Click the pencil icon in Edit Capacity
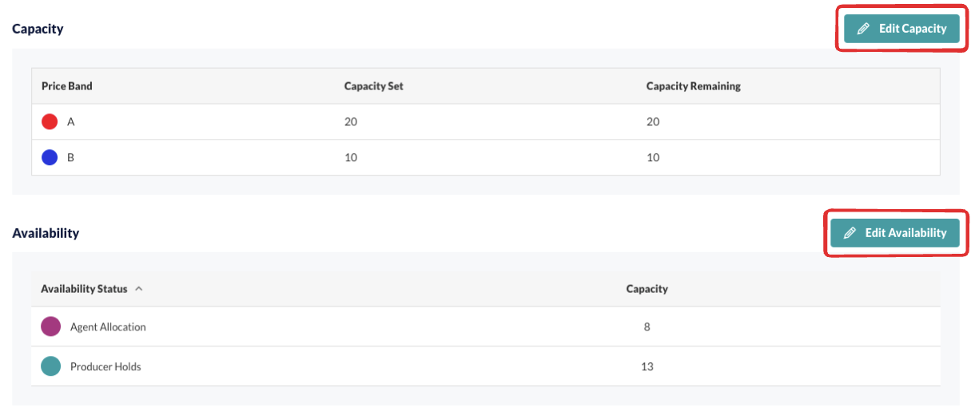This screenshot has width=975, height=419. (x=863, y=29)
